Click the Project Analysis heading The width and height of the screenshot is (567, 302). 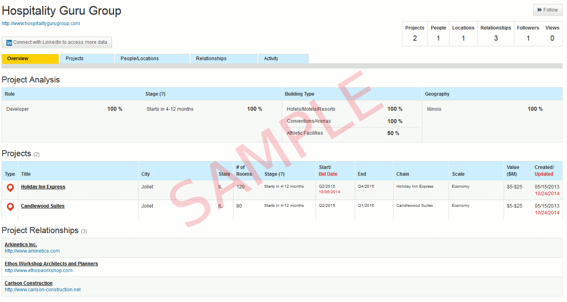[31, 80]
